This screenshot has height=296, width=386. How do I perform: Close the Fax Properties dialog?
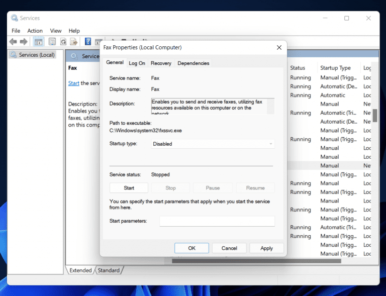click(279, 47)
